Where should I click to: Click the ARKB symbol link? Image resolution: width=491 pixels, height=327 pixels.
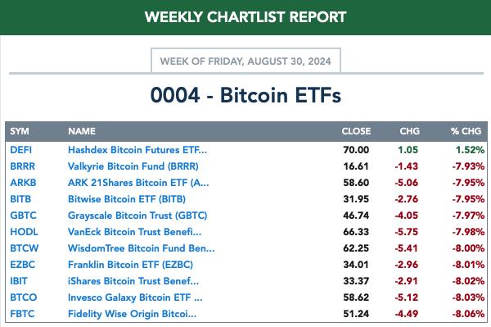[x=23, y=183]
